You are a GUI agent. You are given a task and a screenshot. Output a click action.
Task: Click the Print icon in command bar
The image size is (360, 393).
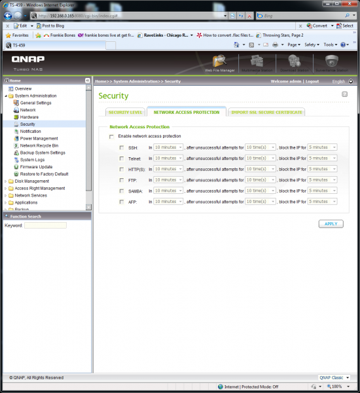[275, 45]
